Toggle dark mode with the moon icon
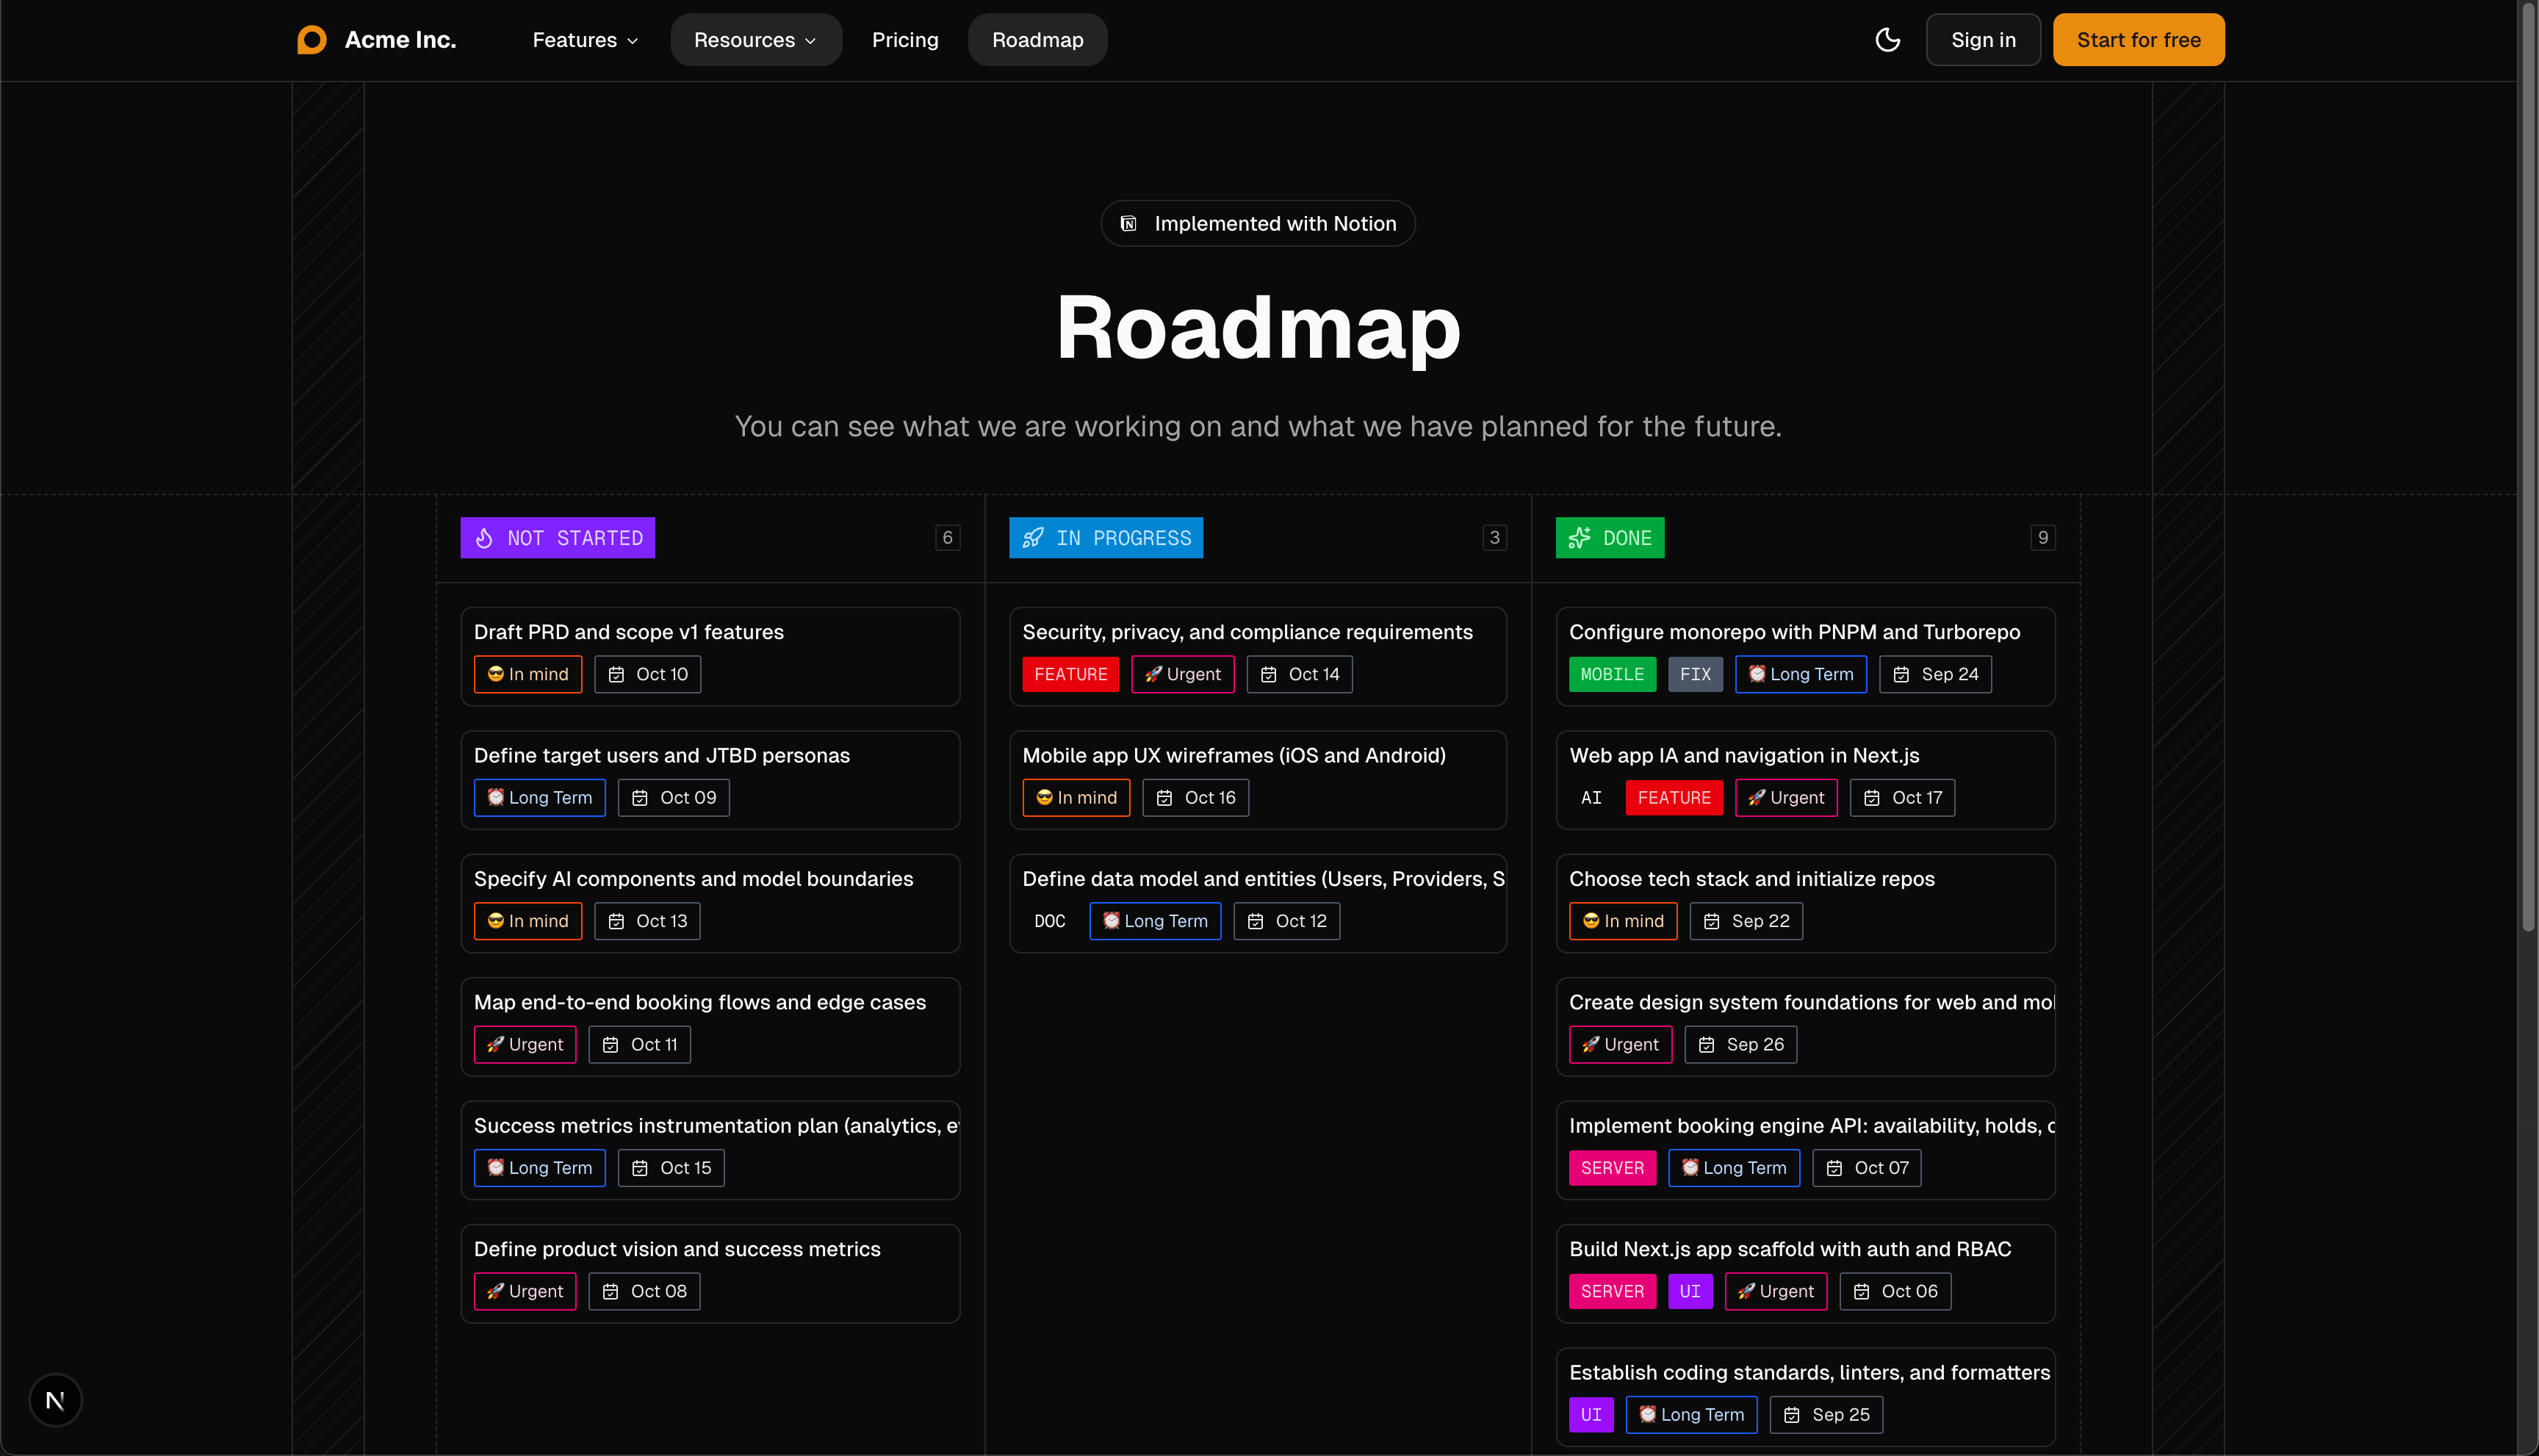This screenshot has height=1456, width=2539. point(1888,40)
